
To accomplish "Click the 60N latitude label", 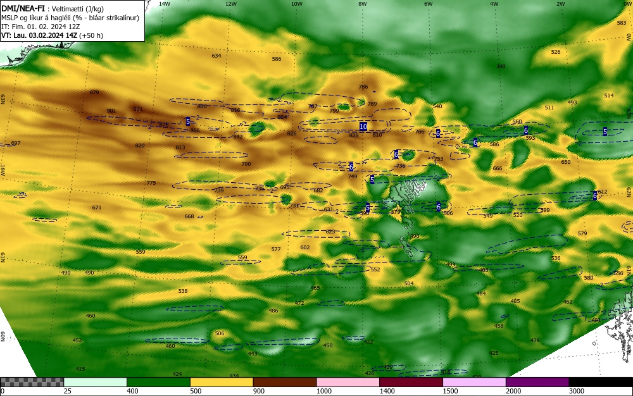I will (x=3, y=337).
